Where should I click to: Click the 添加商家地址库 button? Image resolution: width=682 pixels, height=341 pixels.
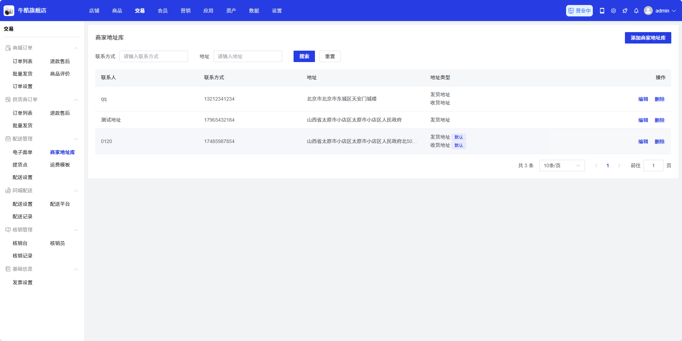(x=648, y=38)
